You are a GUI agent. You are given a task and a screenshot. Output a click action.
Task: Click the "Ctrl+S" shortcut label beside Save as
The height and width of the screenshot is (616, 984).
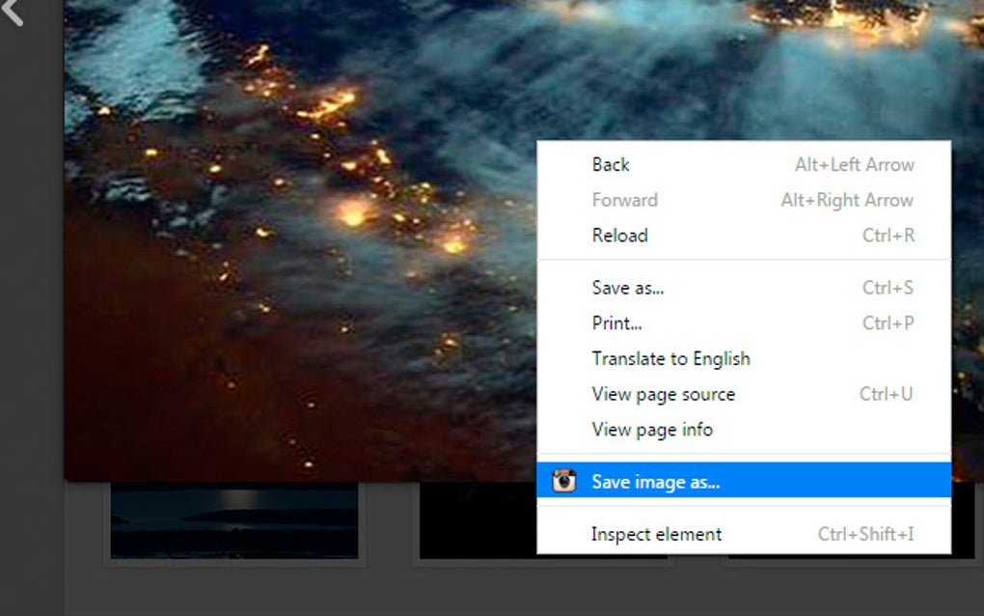tap(888, 287)
